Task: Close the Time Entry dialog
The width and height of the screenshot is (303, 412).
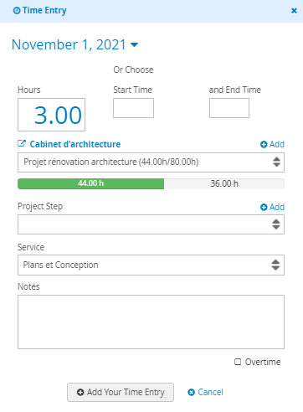Action: pyautogui.click(x=294, y=11)
